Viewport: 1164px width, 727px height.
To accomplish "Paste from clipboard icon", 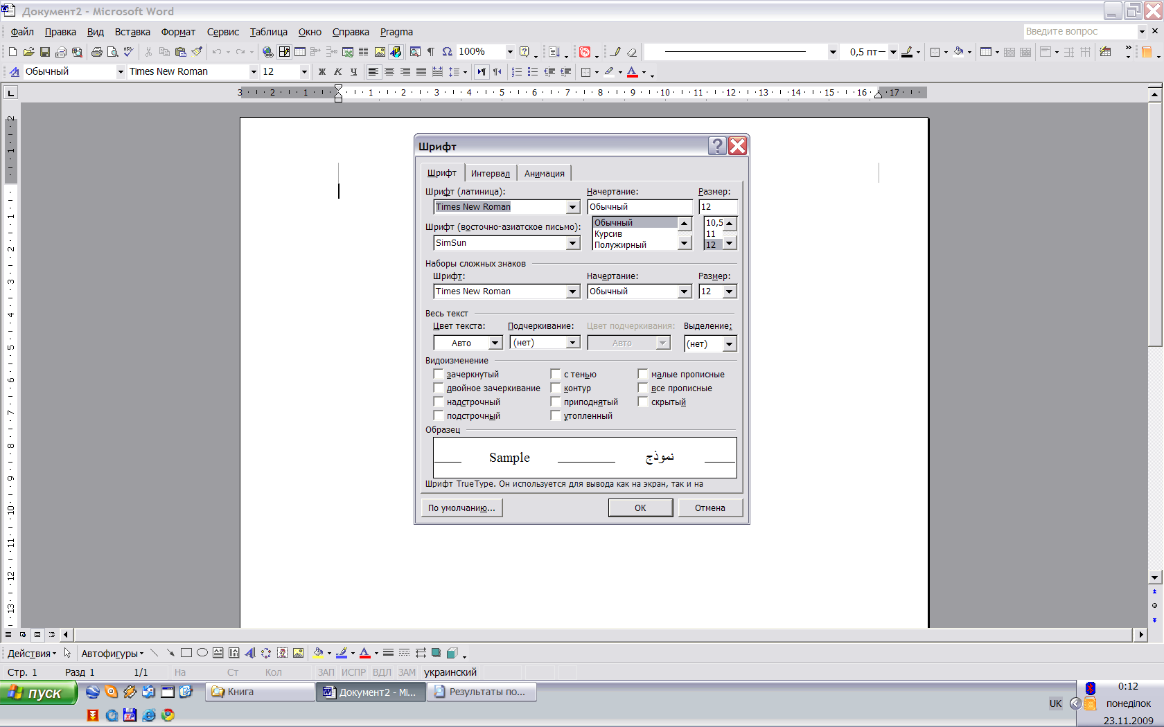I will 181,52.
